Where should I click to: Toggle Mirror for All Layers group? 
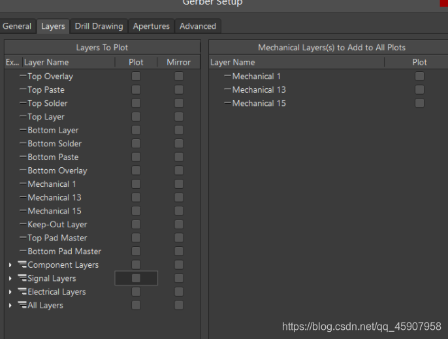(x=179, y=305)
